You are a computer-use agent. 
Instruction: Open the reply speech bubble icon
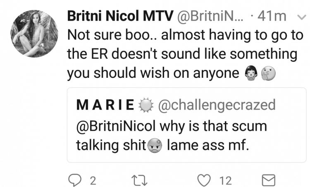[x=75, y=180]
